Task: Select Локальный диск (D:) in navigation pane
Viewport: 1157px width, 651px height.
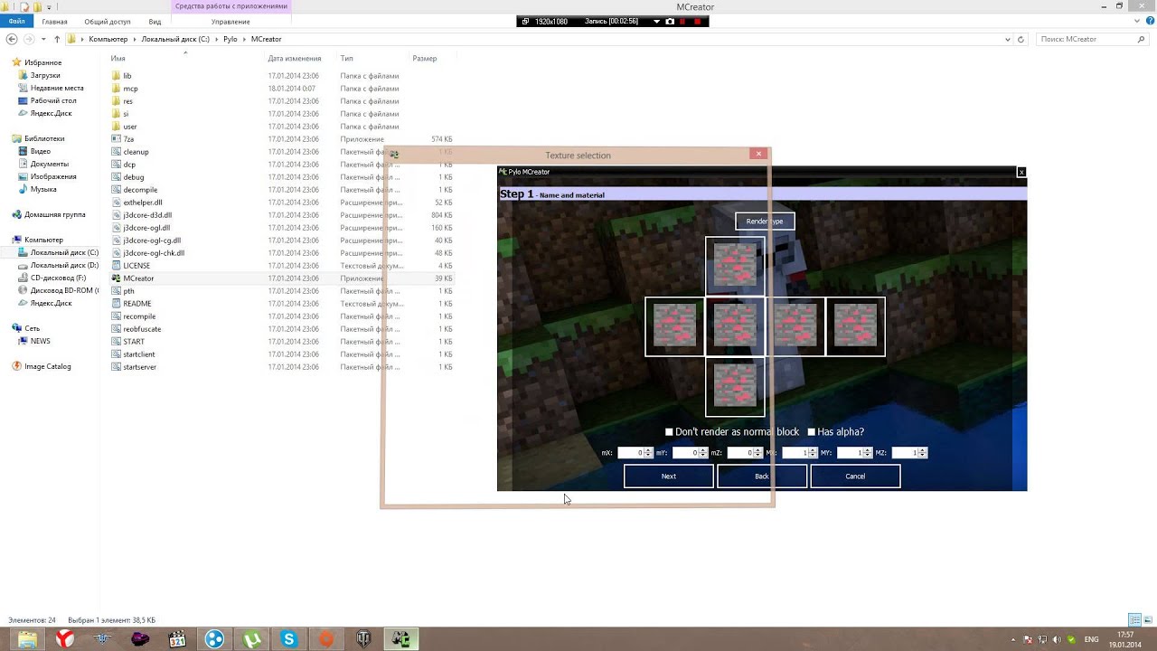Action: pos(64,265)
